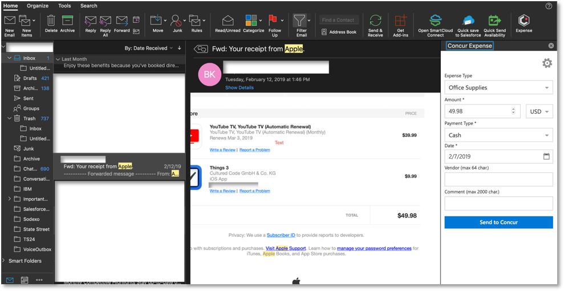
Task: Click the Follow Up flag icon
Action: (x=273, y=21)
